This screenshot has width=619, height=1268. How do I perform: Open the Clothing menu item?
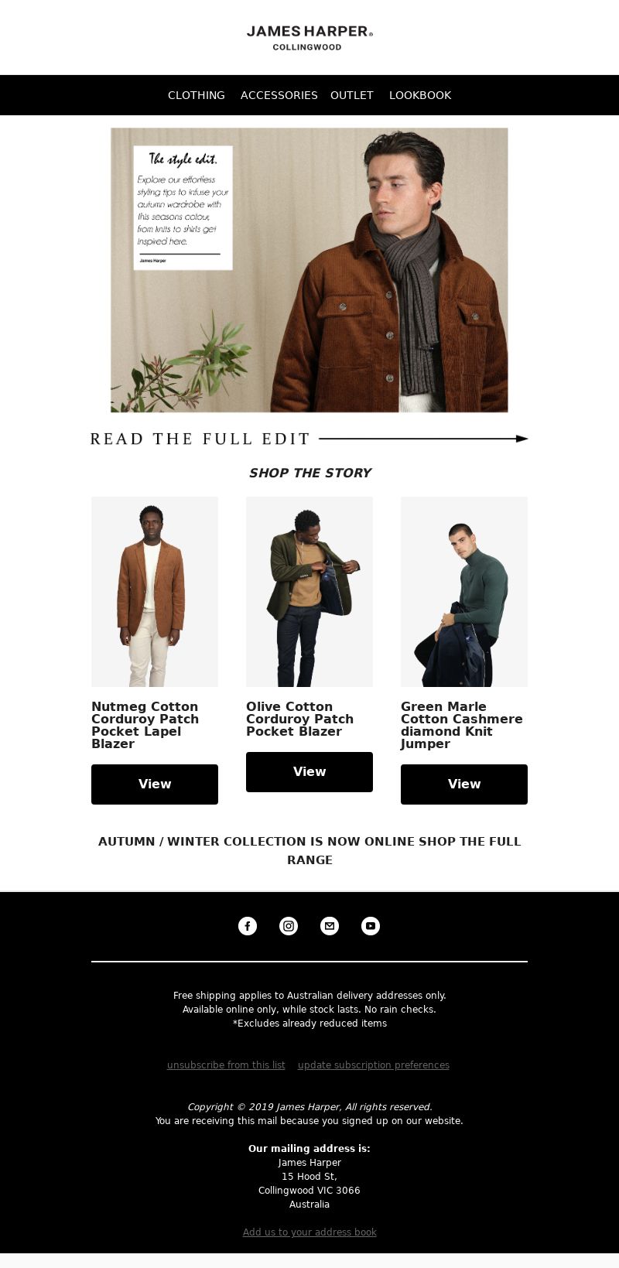pyautogui.click(x=197, y=95)
